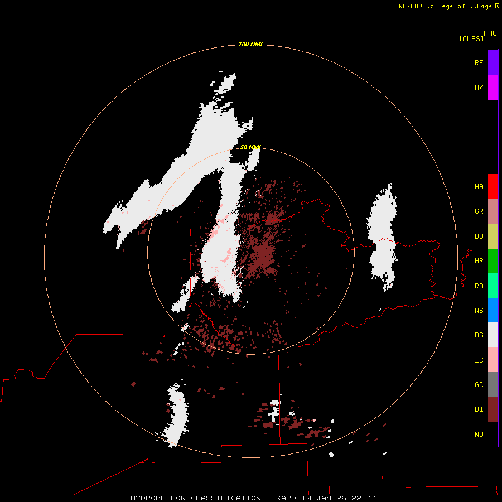Click the RF purple legend swatch

(x=493, y=62)
